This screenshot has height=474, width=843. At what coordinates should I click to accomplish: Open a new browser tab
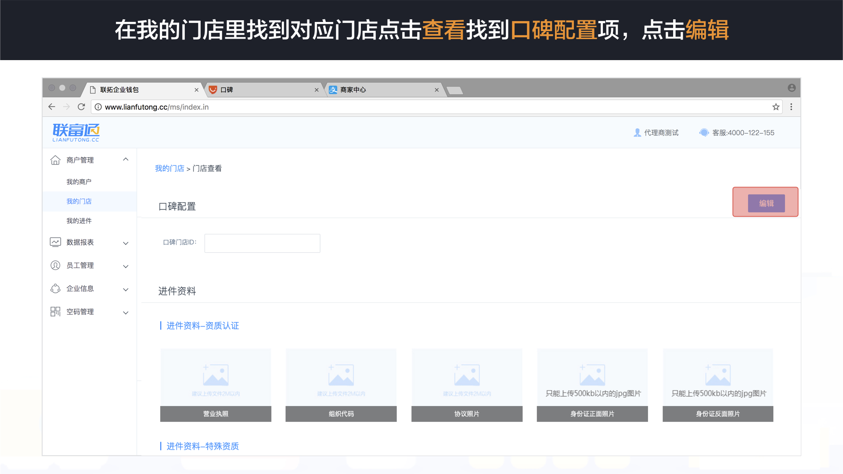[454, 90]
